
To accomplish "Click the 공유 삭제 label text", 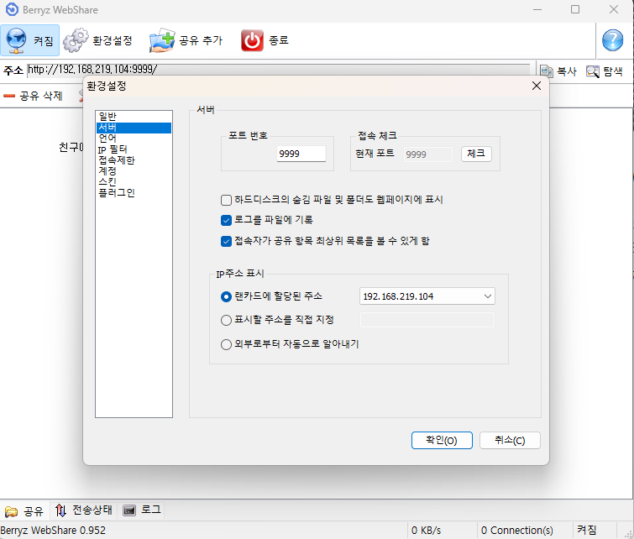I will point(41,96).
